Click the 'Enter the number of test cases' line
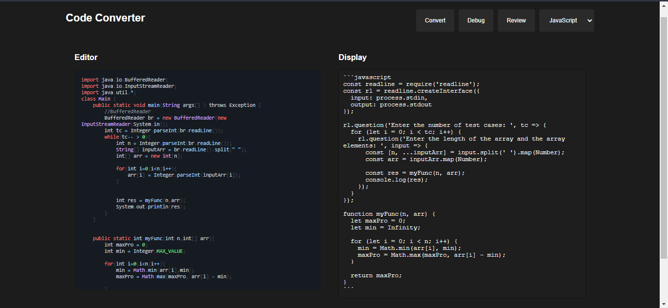 445,125
